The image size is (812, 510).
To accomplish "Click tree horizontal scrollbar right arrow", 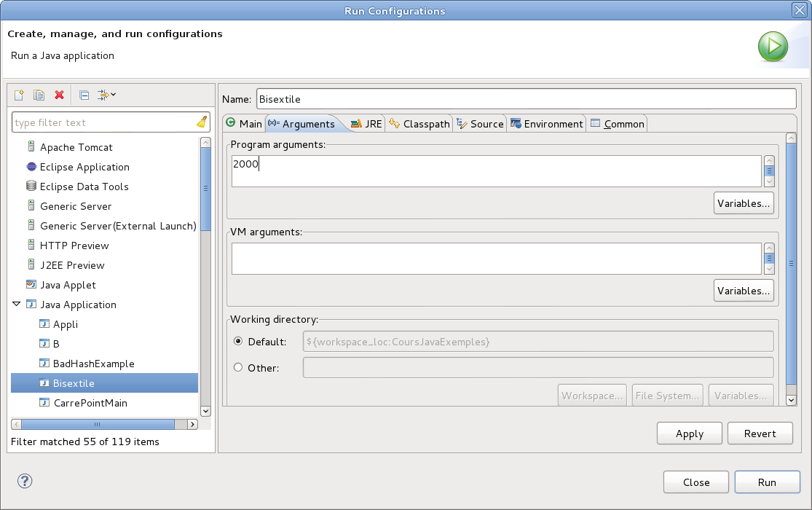I will click(193, 425).
